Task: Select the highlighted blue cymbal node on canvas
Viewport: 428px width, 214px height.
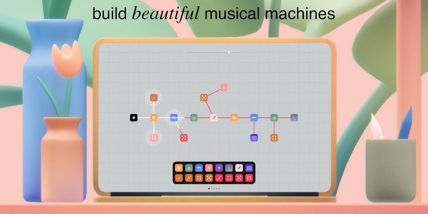Action: pos(174,117)
